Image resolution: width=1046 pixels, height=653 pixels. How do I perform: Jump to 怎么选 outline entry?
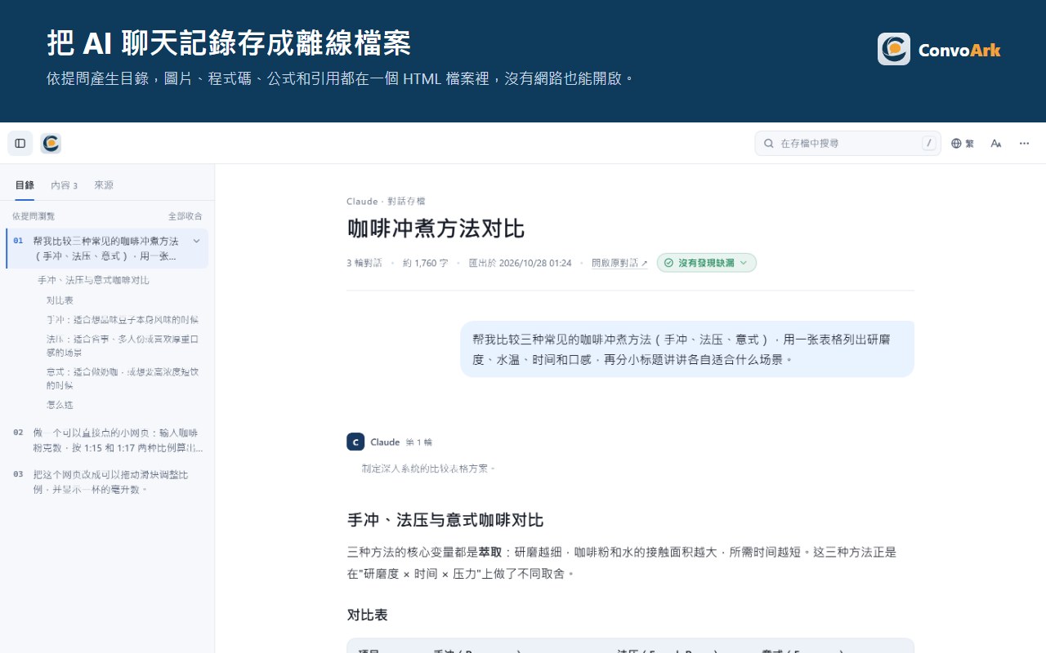pos(60,405)
